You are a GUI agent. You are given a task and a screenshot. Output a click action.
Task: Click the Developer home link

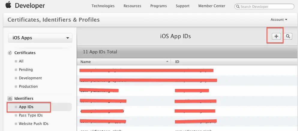pyautogui.click(x=30, y=6)
